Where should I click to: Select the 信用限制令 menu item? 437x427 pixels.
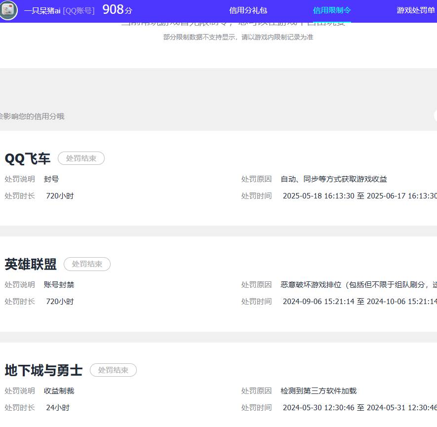click(x=331, y=9)
